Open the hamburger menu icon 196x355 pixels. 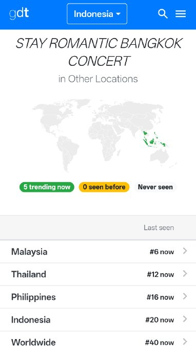[x=181, y=14]
